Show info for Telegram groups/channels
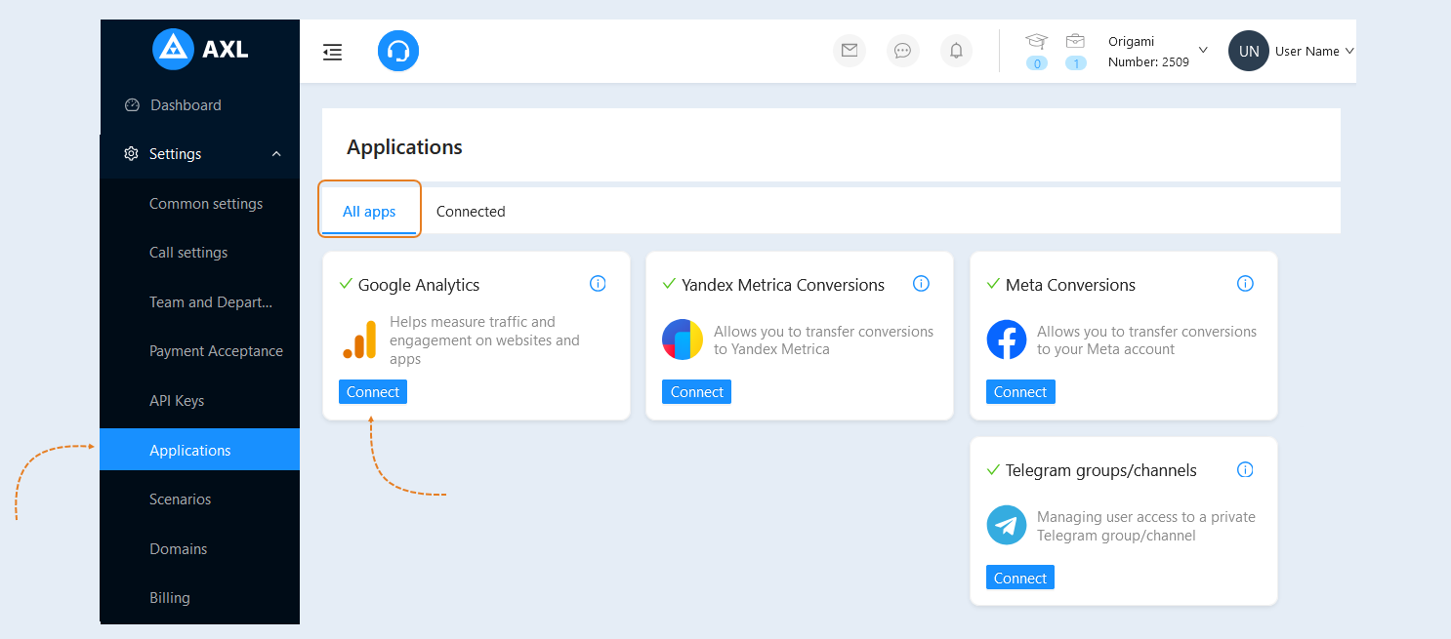The width and height of the screenshot is (1451, 639). (x=1245, y=469)
